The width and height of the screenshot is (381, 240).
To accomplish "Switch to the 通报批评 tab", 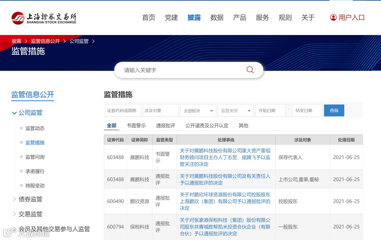I will click(x=165, y=125).
